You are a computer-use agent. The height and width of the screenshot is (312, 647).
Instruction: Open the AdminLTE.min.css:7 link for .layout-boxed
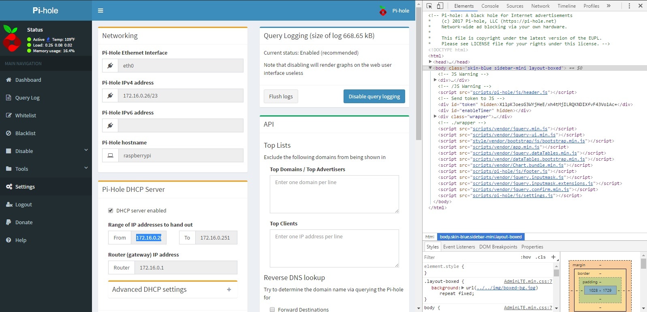pos(528,281)
